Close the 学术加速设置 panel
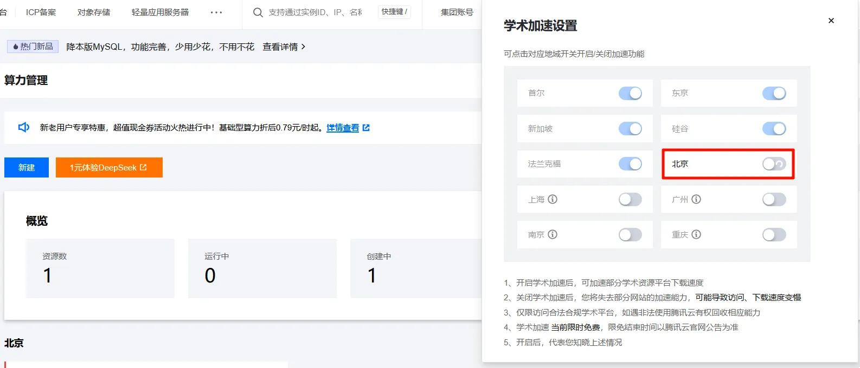The image size is (860, 368). tap(831, 21)
